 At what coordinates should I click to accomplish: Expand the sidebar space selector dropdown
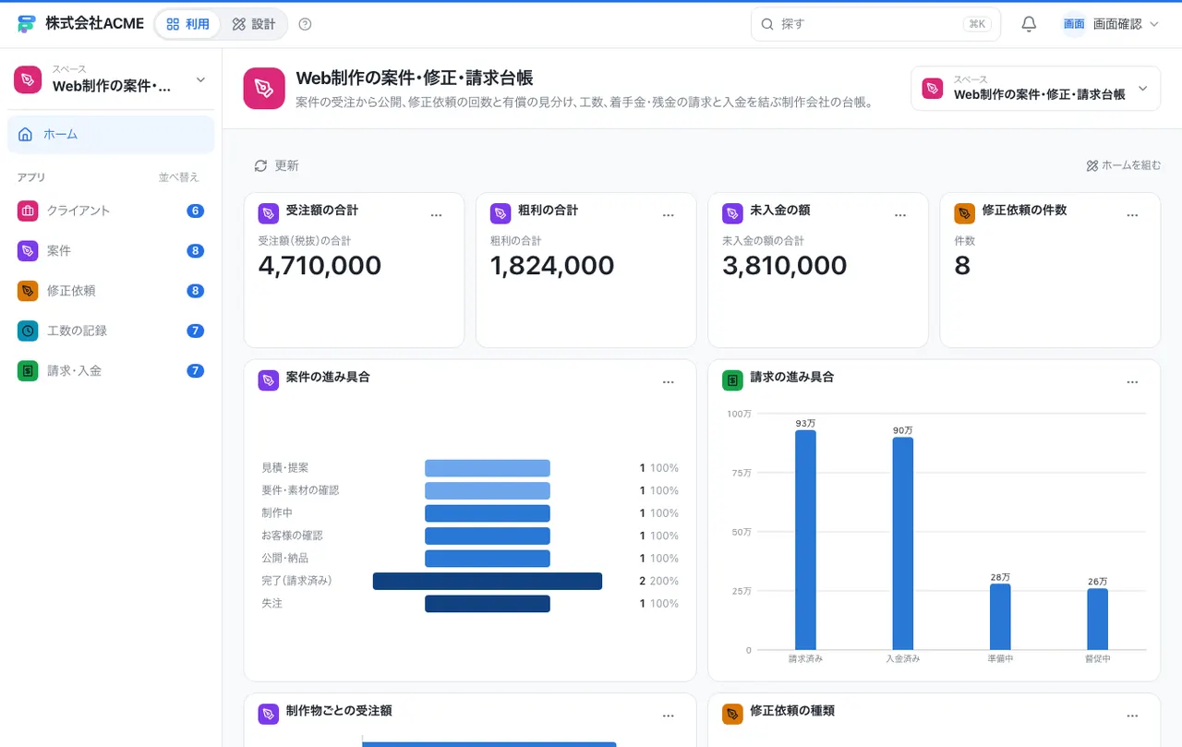pyautogui.click(x=111, y=80)
